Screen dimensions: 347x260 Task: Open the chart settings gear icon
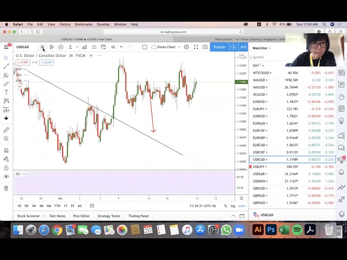tap(187, 47)
